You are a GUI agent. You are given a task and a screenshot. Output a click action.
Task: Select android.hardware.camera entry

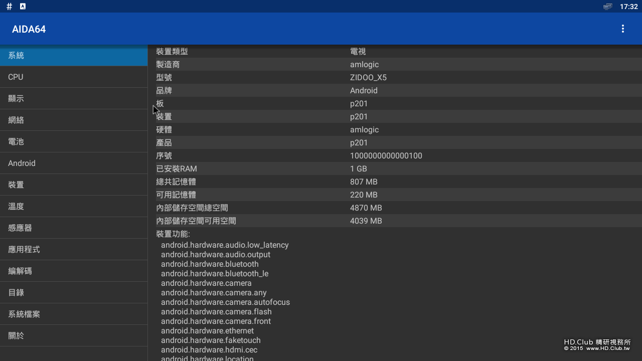point(206,283)
